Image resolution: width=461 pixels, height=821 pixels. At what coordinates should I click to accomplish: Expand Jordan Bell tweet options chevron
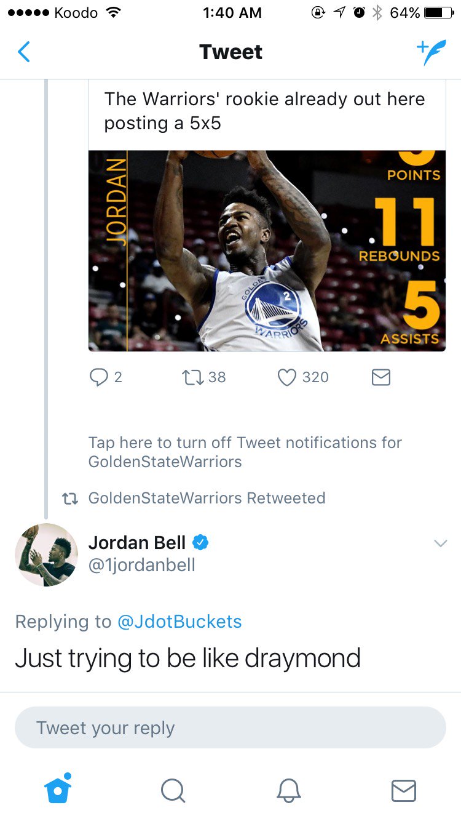441,543
